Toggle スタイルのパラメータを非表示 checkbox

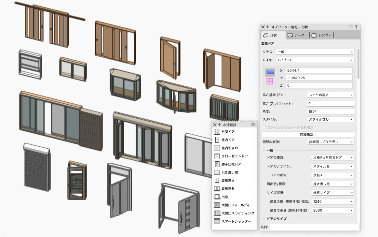264,127
